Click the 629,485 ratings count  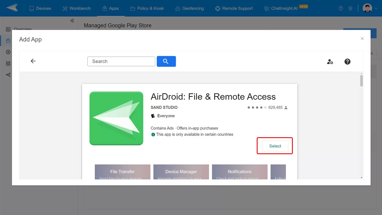tap(275, 107)
